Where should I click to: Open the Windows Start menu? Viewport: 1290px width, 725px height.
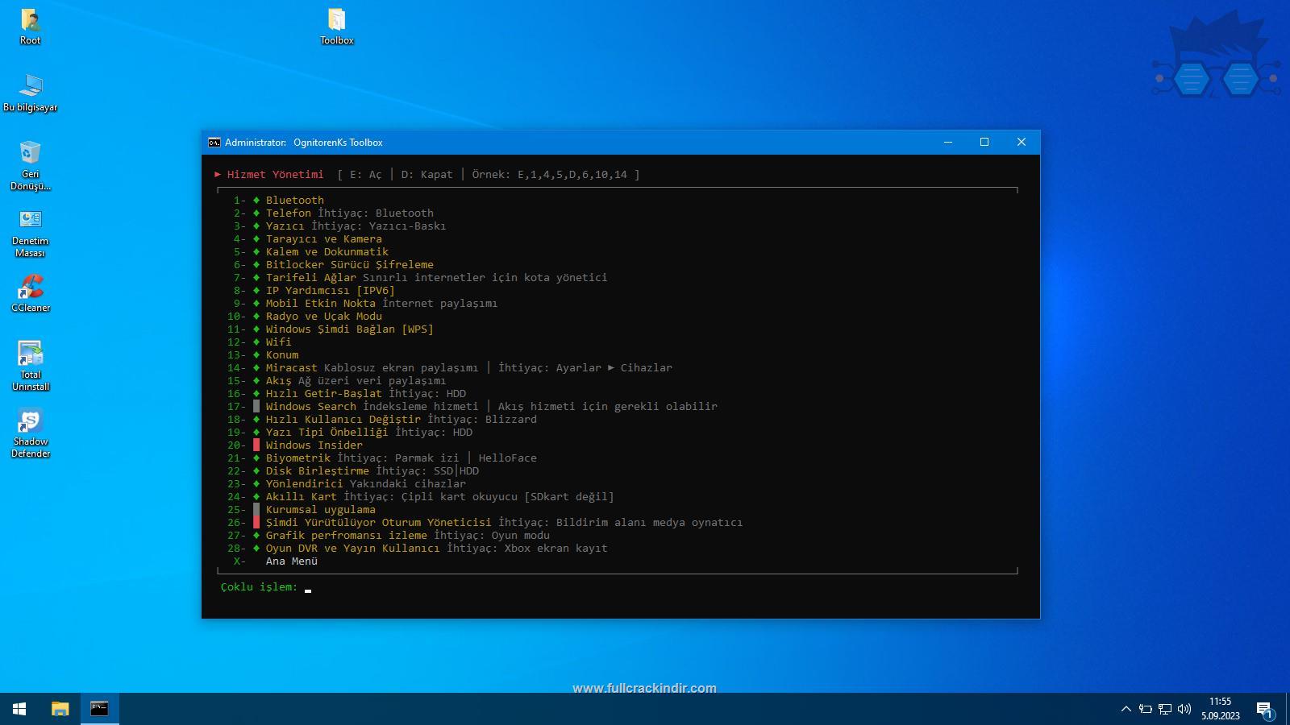tap(19, 709)
